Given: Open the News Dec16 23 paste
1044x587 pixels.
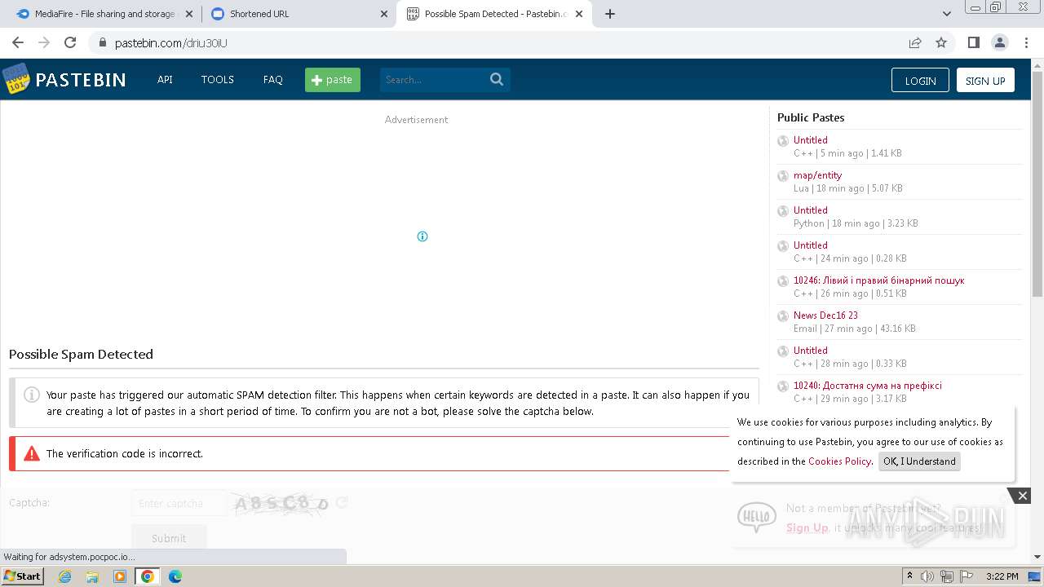Looking at the screenshot, I should [825, 316].
